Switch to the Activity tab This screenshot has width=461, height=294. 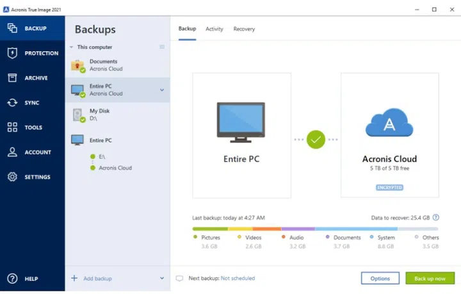click(214, 29)
